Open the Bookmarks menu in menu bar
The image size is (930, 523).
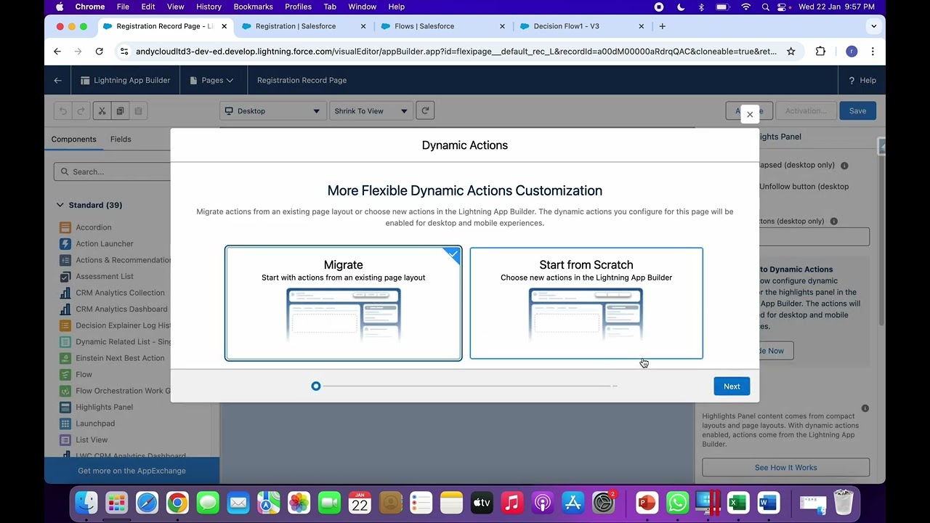253,7
